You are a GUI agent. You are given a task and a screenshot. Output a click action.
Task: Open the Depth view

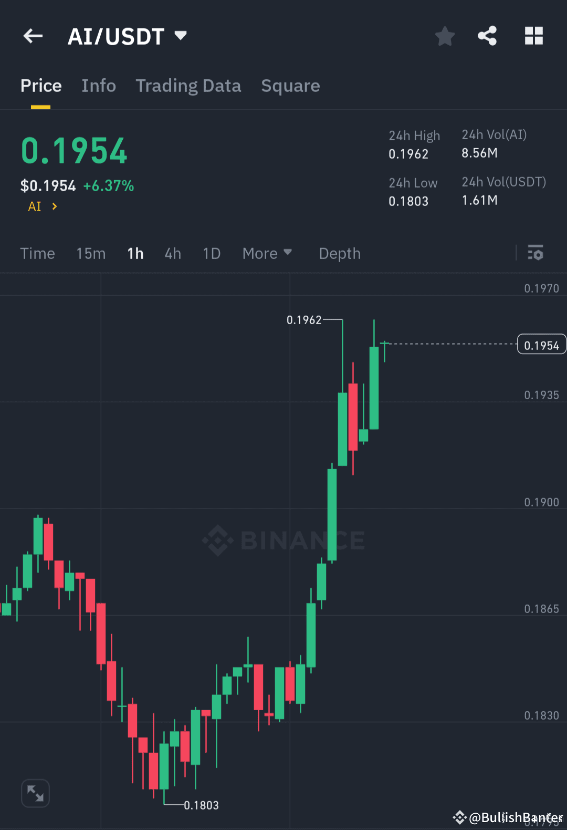click(339, 253)
